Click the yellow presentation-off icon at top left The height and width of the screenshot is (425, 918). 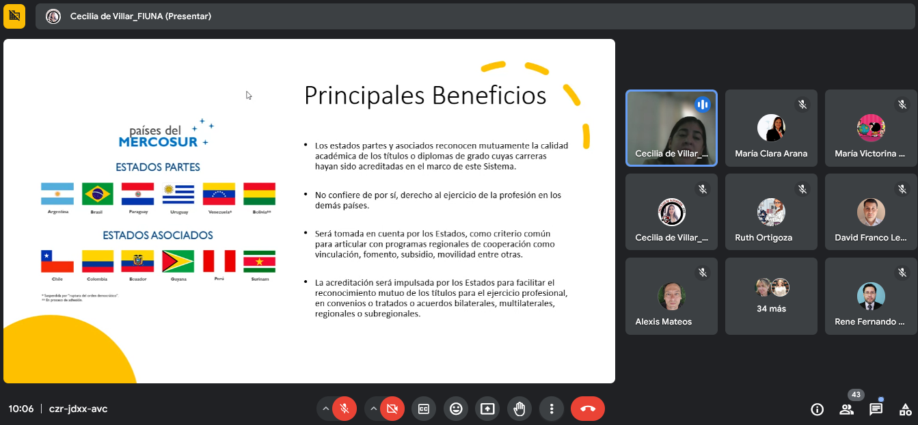14,16
